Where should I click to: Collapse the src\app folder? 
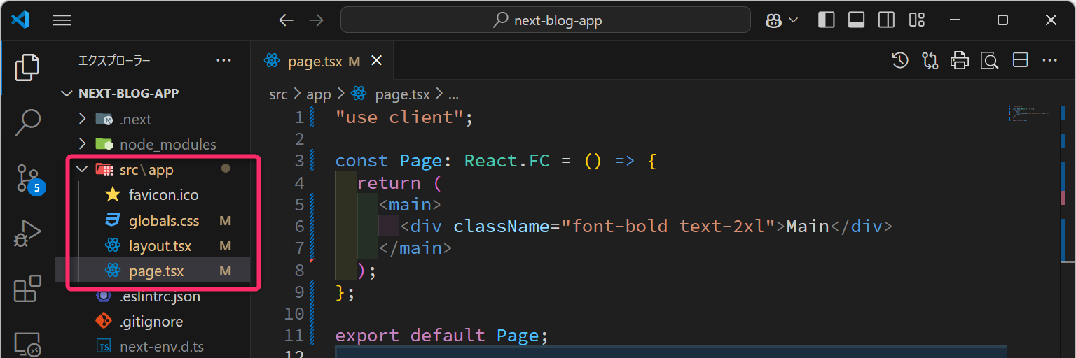click(x=83, y=169)
